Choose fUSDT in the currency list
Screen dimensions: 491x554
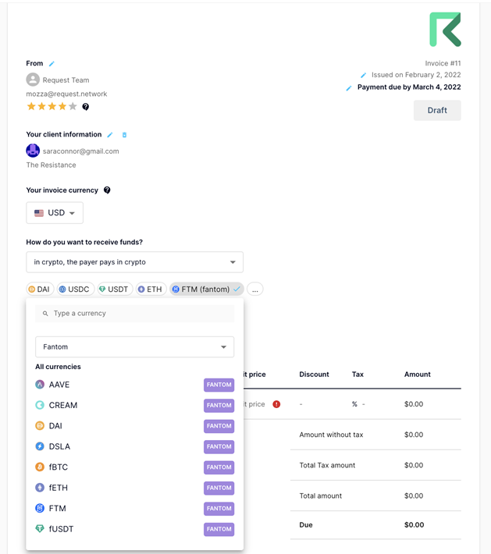coord(61,529)
